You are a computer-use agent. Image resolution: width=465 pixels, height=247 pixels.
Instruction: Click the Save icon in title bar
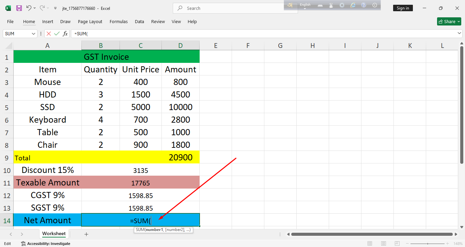pos(19,8)
